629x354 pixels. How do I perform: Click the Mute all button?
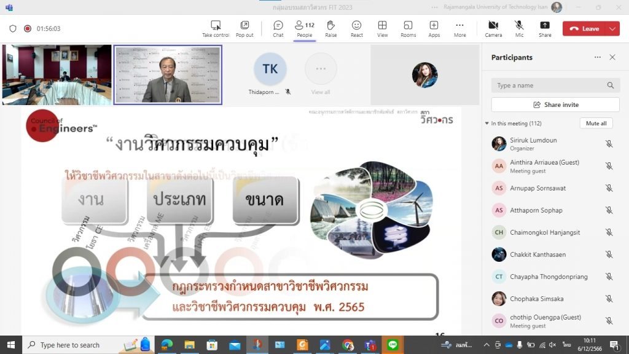pyautogui.click(x=596, y=124)
